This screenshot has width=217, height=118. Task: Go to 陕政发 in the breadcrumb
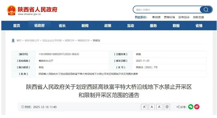pos(96,40)
